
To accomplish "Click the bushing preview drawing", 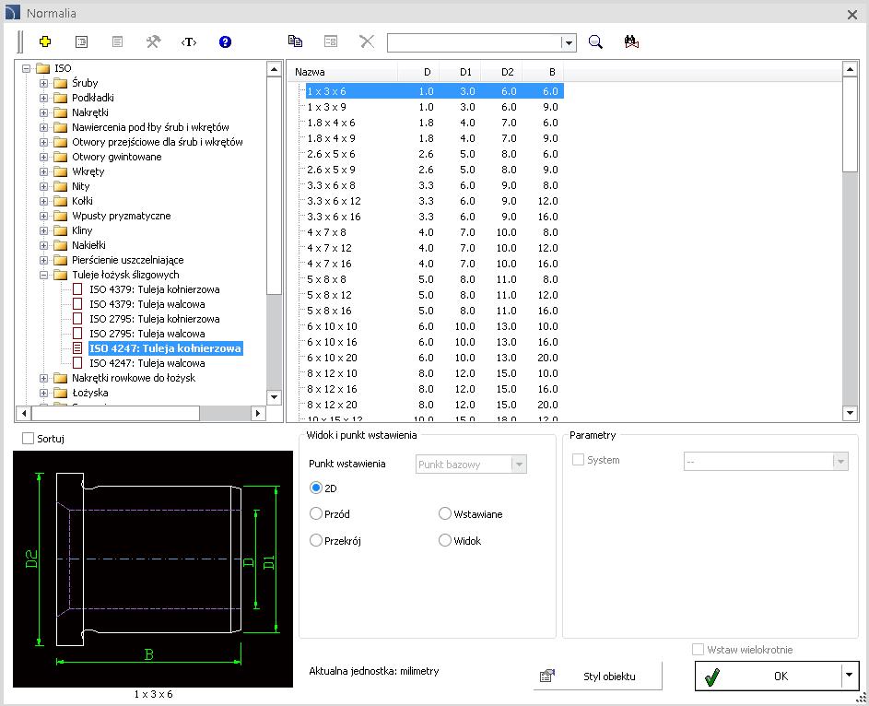I will [x=153, y=569].
